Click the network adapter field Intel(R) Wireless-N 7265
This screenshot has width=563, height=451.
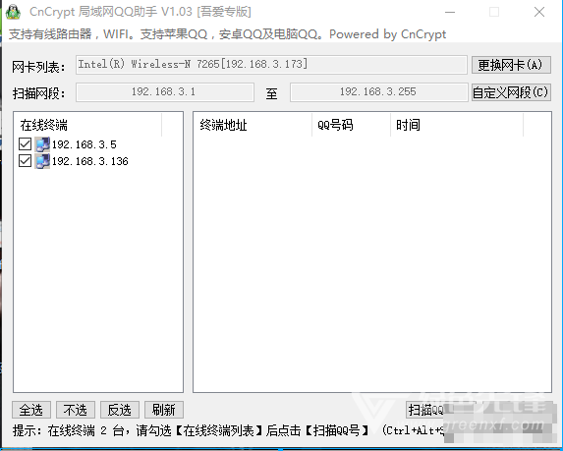tap(271, 65)
